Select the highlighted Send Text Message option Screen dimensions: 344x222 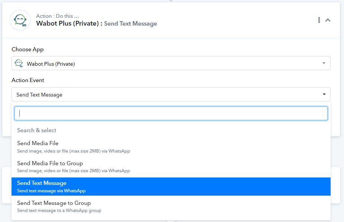click(171, 187)
